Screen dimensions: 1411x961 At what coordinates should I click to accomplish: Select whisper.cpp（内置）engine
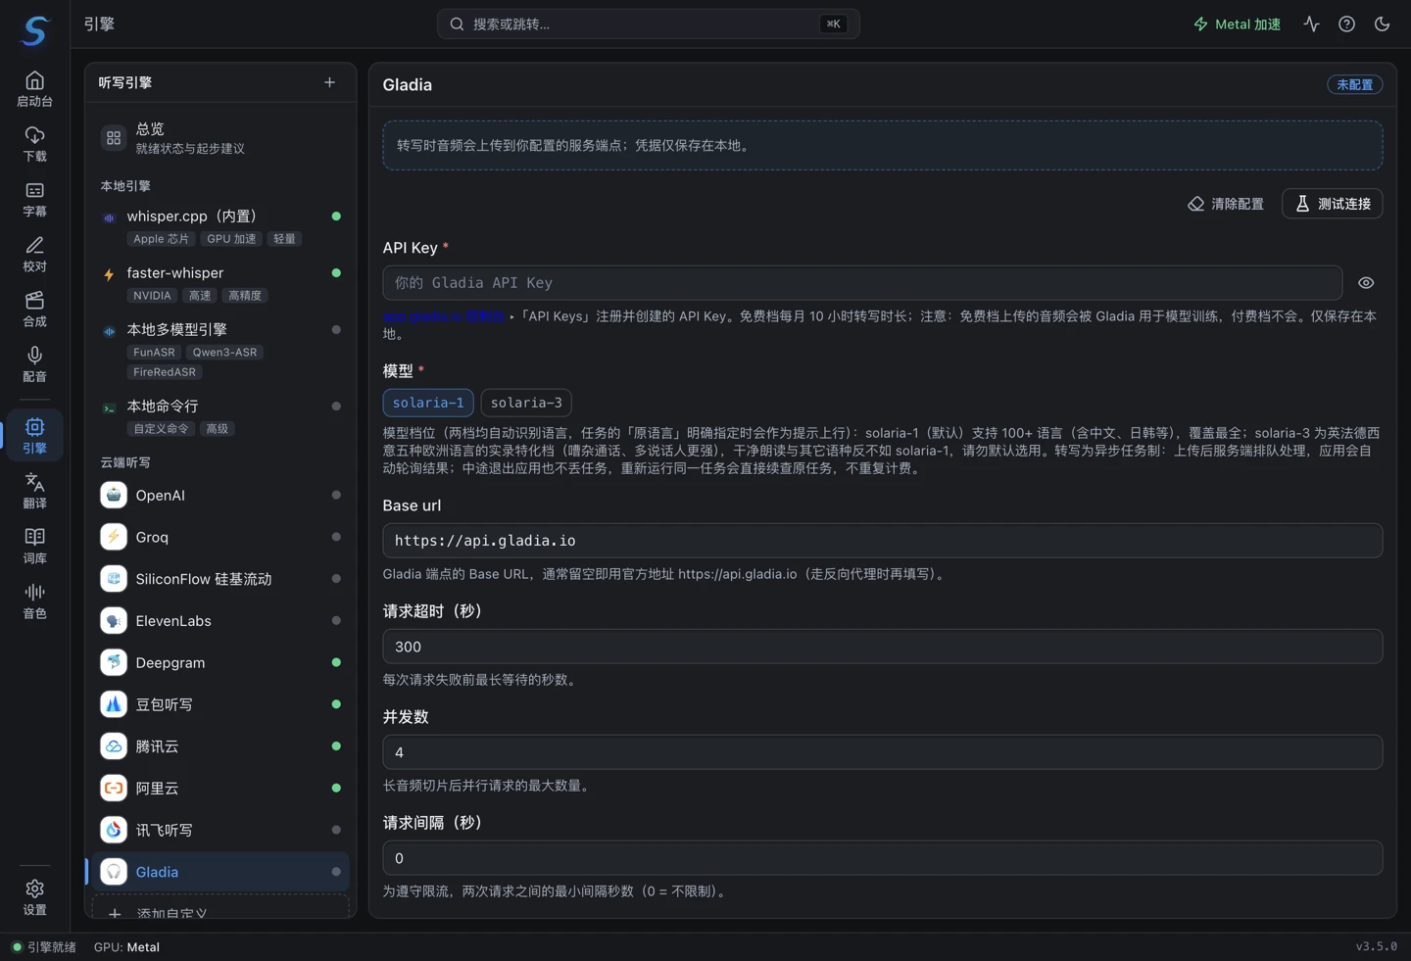[220, 226]
